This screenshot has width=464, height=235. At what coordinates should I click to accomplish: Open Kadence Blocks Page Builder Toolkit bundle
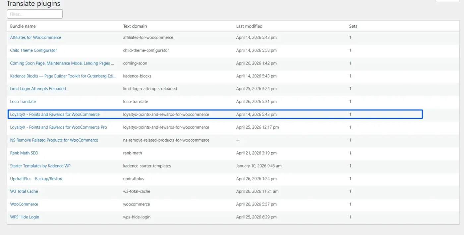[63, 76]
